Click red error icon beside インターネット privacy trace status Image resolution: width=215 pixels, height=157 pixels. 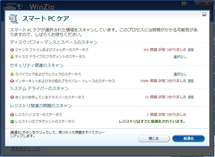(12, 81)
